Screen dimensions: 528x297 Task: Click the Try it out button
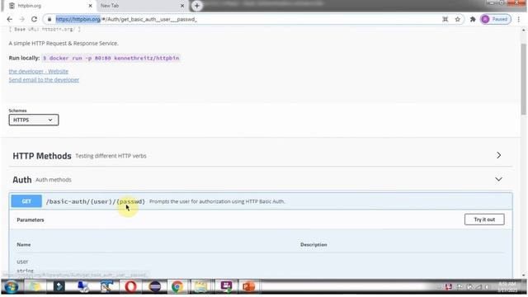click(x=484, y=219)
